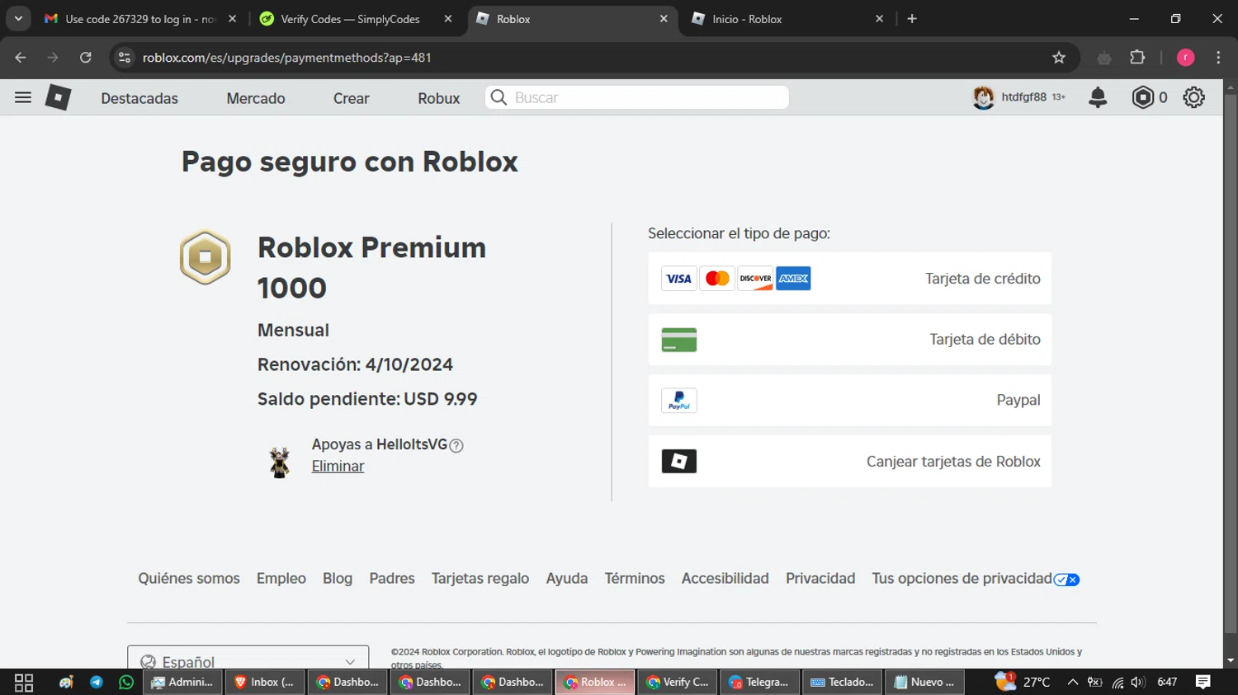Open Chrome's three-dot menu

(1218, 58)
